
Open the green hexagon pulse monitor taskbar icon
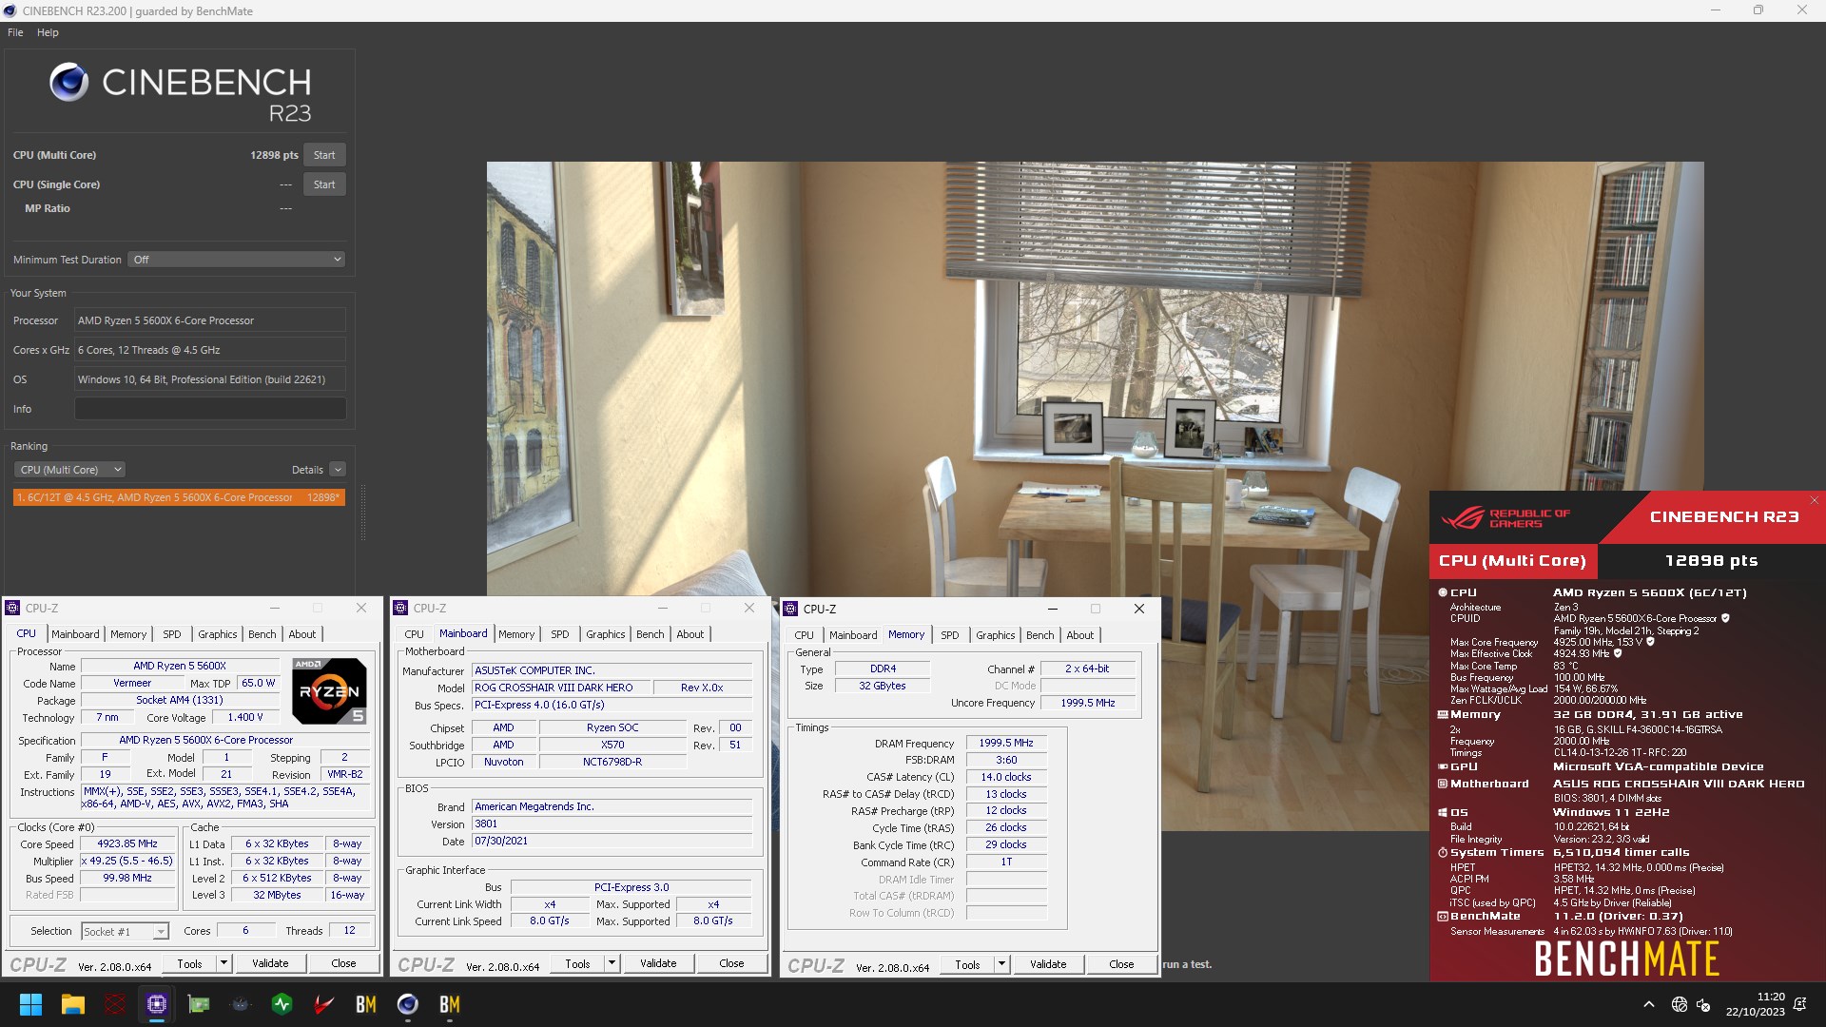click(x=282, y=1004)
